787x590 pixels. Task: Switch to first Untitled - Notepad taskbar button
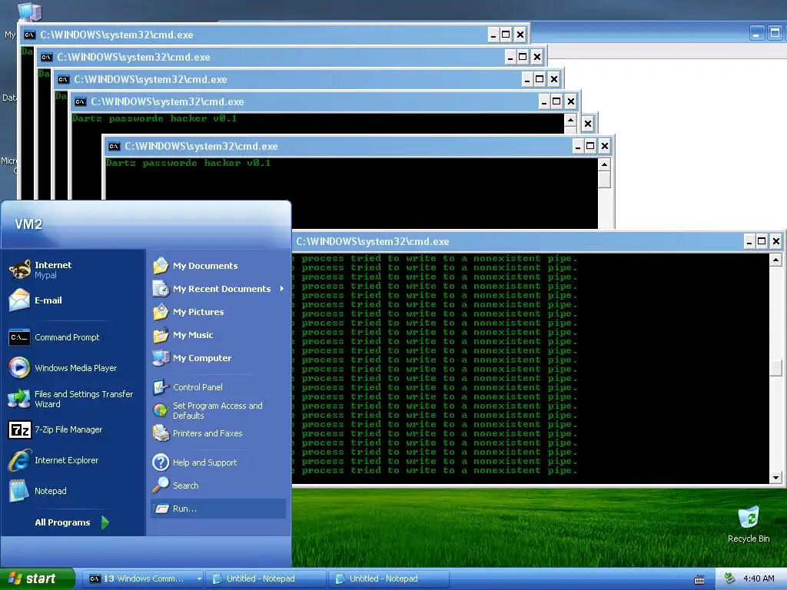(x=267, y=578)
